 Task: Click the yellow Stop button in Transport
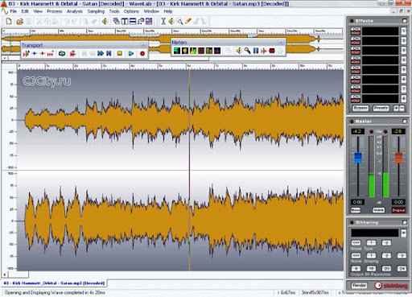tap(120, 53)
